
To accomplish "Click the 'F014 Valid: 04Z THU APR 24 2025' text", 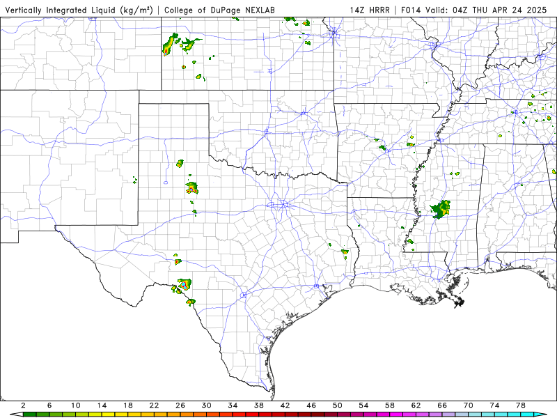I will coord(474,10).
